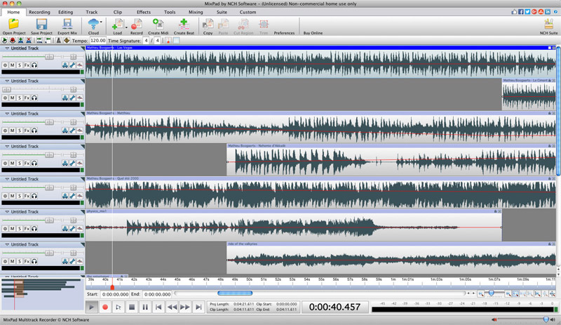The image size is (561, 325).
Task: Open the wrench settings icon on Las Vegas track
Action: 72,65
